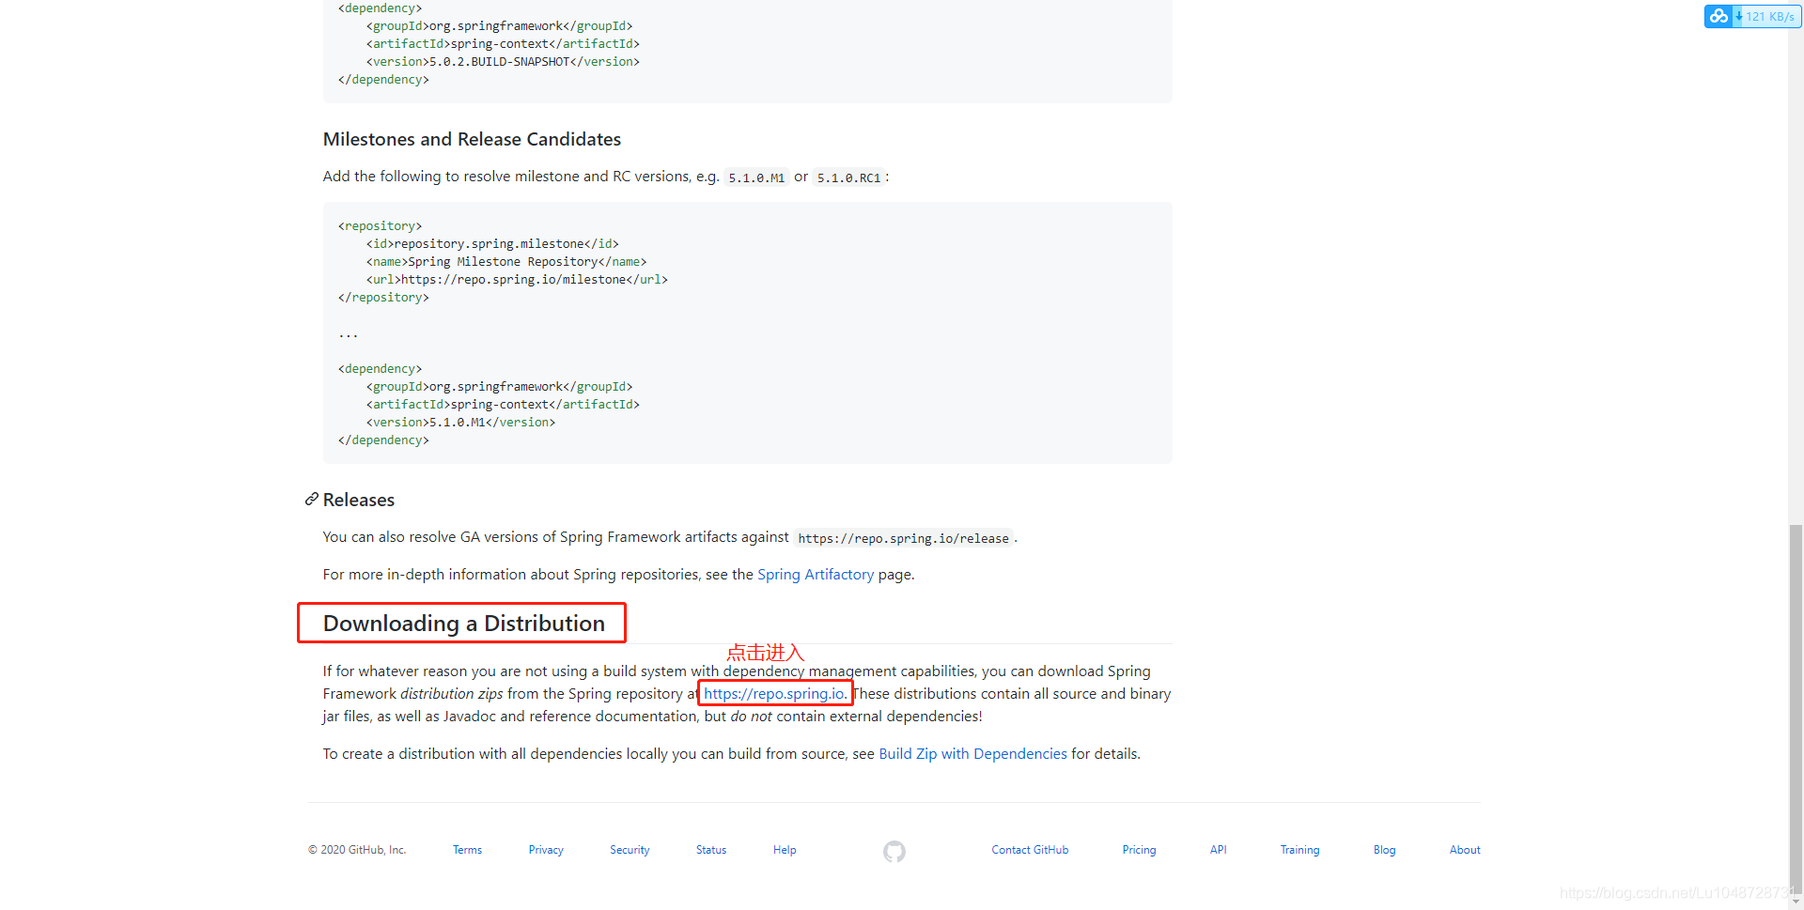Click the inline code 5.1.0.RC1

point(848,177)
